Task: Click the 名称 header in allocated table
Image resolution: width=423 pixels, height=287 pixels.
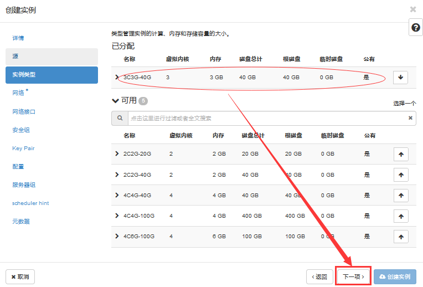Action: pyautogui.click(x=130, y=59)
